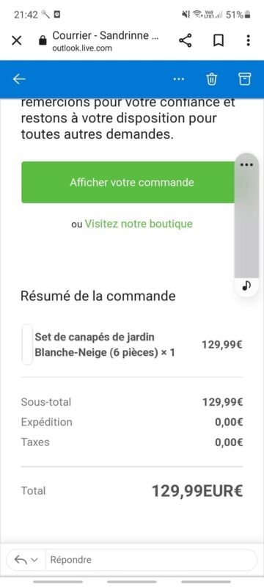Screen dimensions: 264x587
Task: Open the product image thumbnail
Action: click(x=27, y=344)
